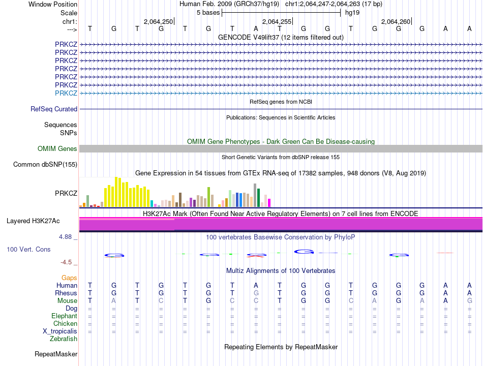Click the Mouse alignment row label
The height and width of the screenshot is (366, 483).
[68, 300]
